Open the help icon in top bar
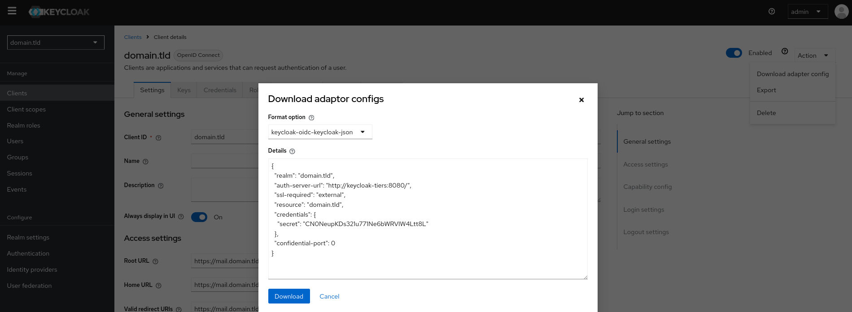Screen dimensions: 852x312 [x=772, y=12]
